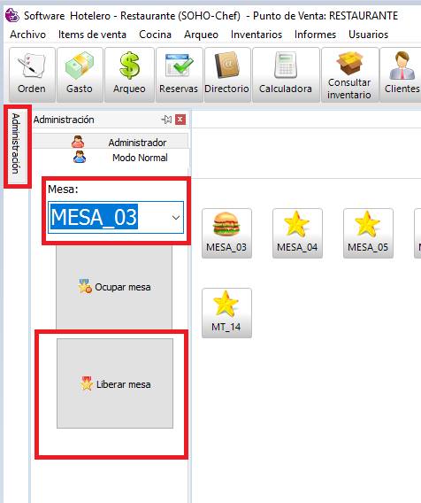The image size is (421, 503).
Task: Open the Inventarios menu
Action: click(256, 35)
